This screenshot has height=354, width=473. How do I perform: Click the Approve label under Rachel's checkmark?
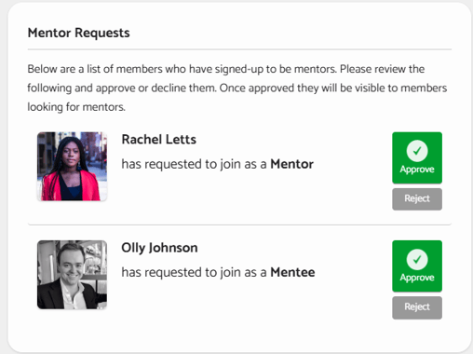(417, 170)
